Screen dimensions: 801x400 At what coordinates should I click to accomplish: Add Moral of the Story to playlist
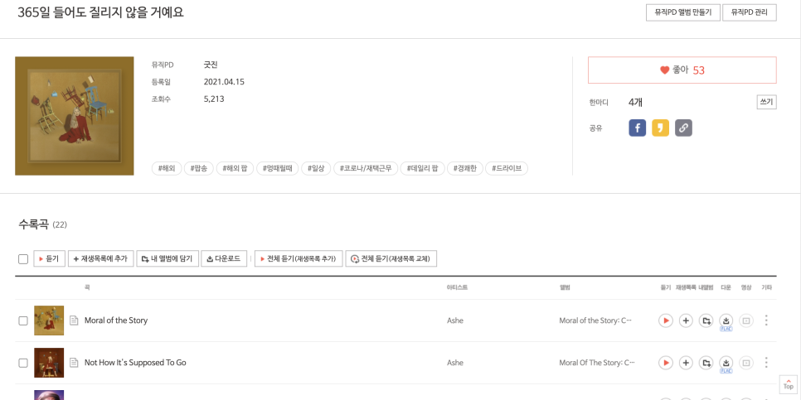(686, 320)
